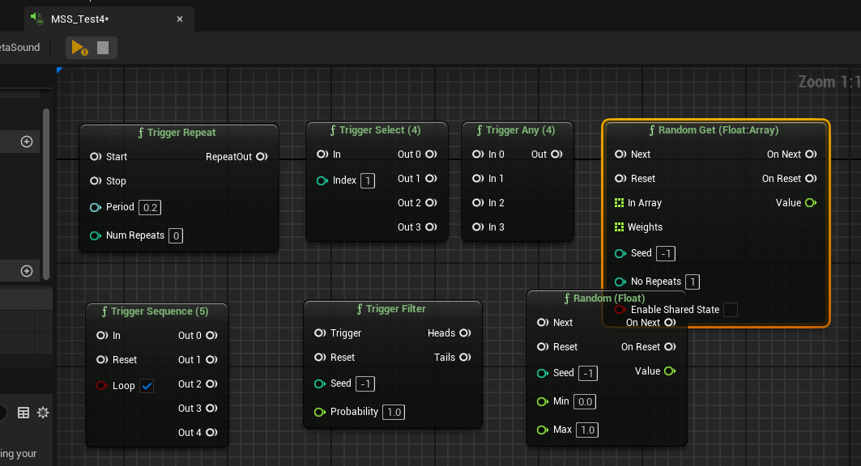Select the In pin on Trigger Select (4)

(322, 155)
